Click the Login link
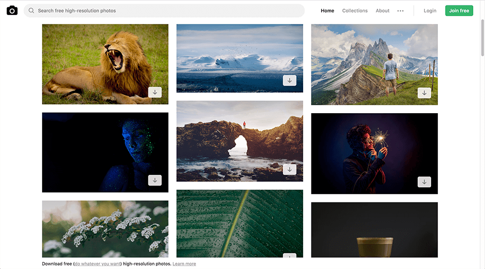This screenshot has height=269, width=485. coord(430,11)
